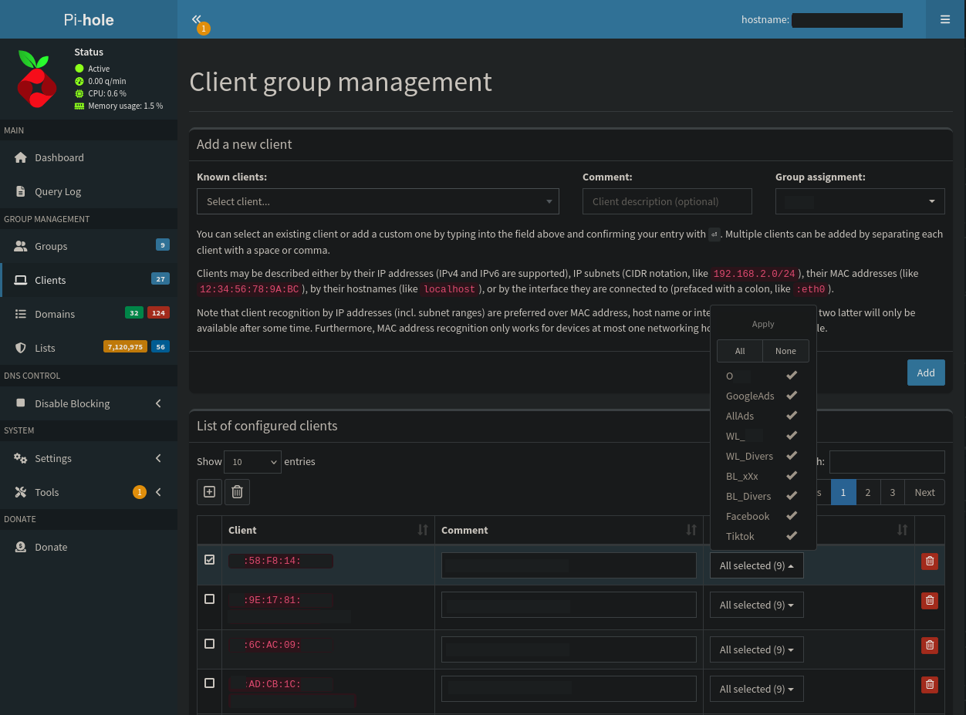The width and height of the screenshot is (966, 715).
Task: Go to the Dashboard page
Action: (x=89, y=157)
